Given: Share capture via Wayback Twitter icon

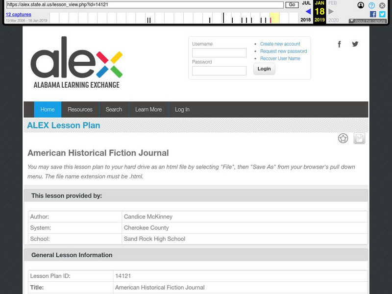Looking at the screenshot, I should 381,14.
